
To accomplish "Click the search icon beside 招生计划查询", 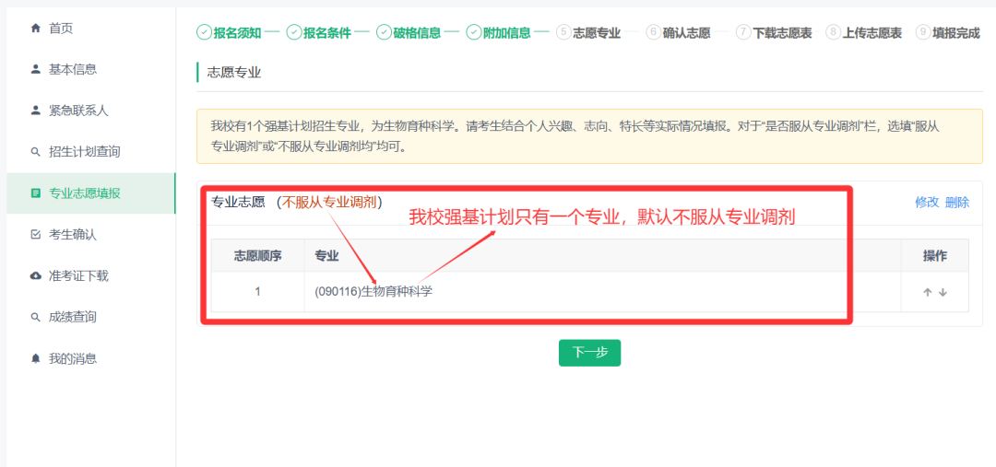I will tap(36, 152).
